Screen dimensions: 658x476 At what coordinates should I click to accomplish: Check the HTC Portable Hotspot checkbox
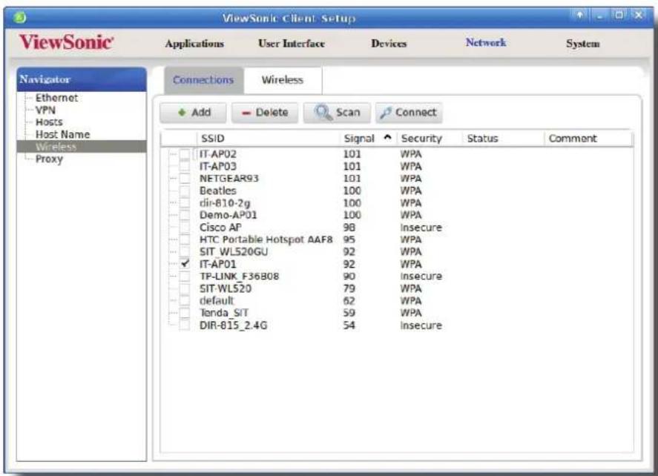(185, 240)
